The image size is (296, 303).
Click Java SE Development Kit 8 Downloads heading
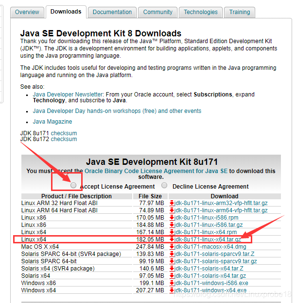(101, 33)
